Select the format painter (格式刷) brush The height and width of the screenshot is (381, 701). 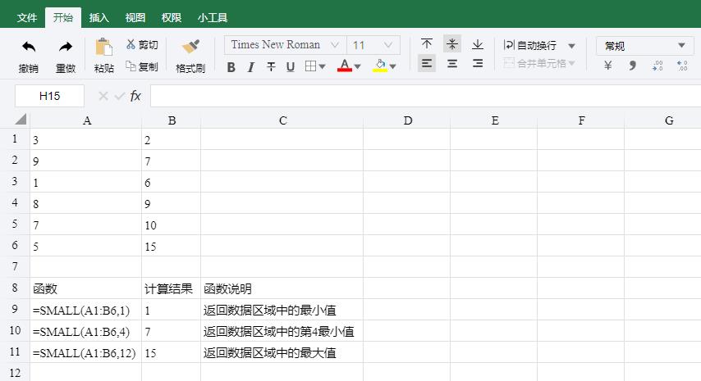tap(190, 47)
